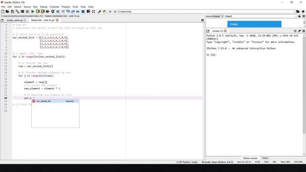
Task: Open the Edit menu
Action: (10, 7)
